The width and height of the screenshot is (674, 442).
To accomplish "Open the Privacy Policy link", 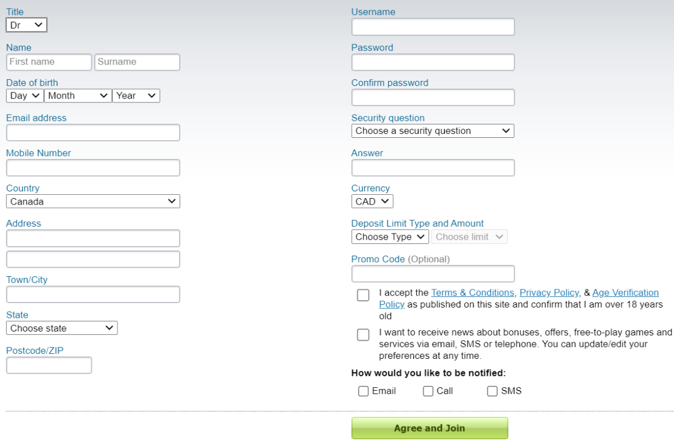I will [x=549, y=293].
